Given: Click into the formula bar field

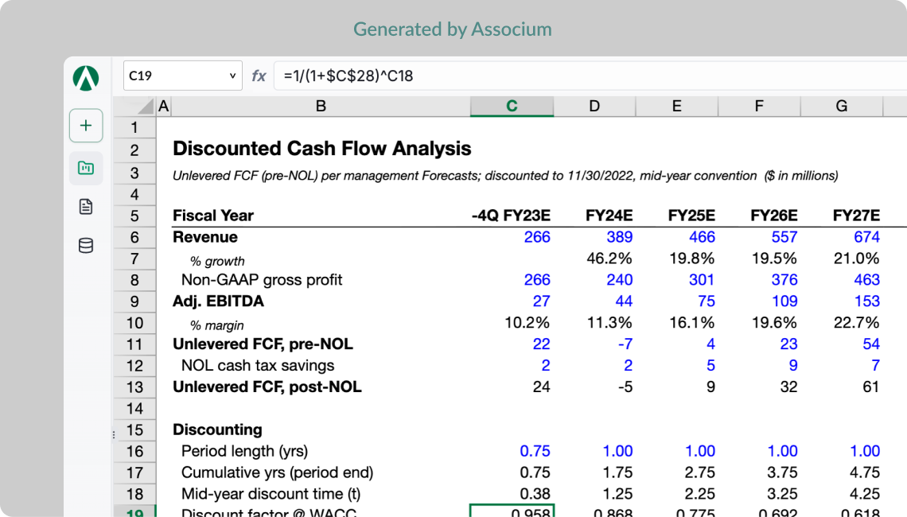Looking at the screenshot, I should [x=590, y=76].
